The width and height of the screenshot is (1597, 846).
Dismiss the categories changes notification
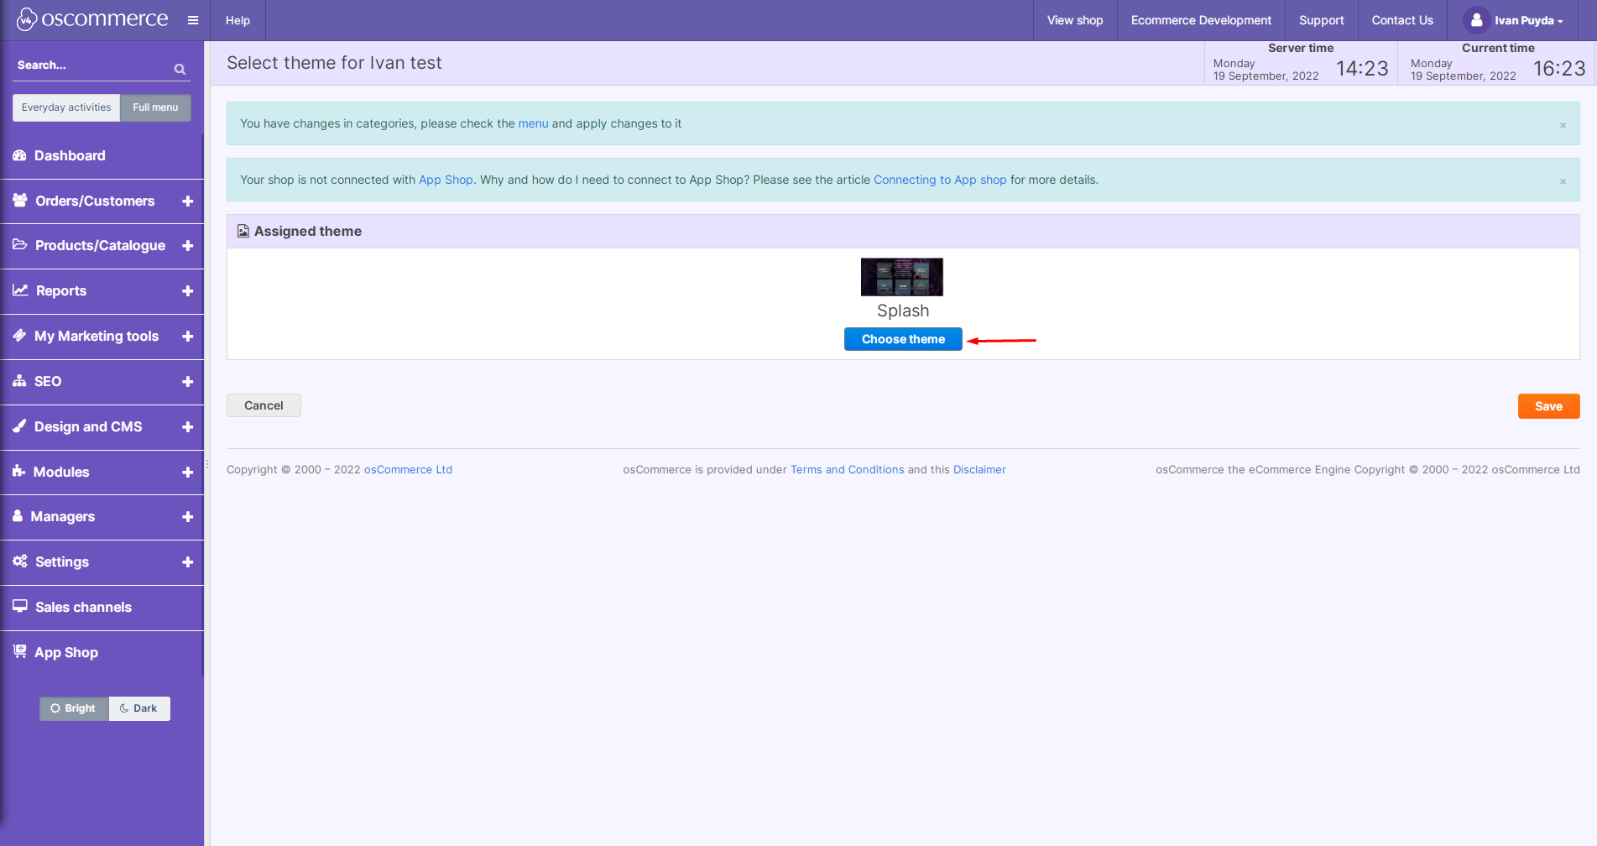(x=1563, y=125)
